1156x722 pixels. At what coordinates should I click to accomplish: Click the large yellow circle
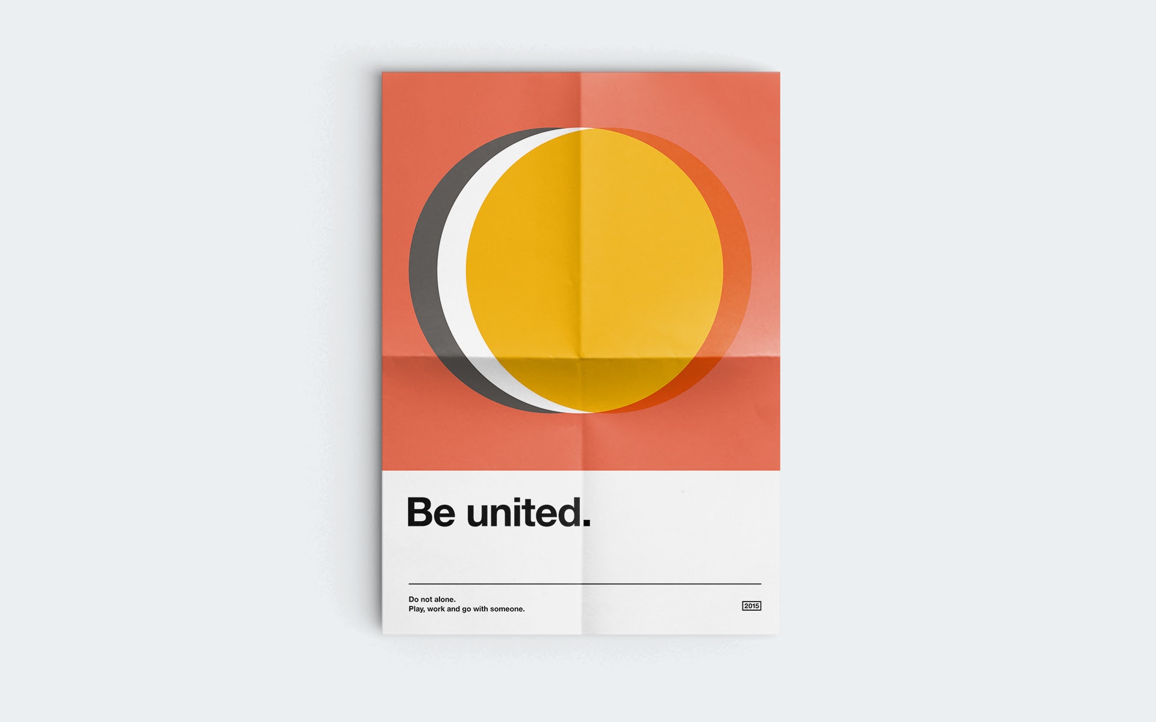click(x=594, y=270)
